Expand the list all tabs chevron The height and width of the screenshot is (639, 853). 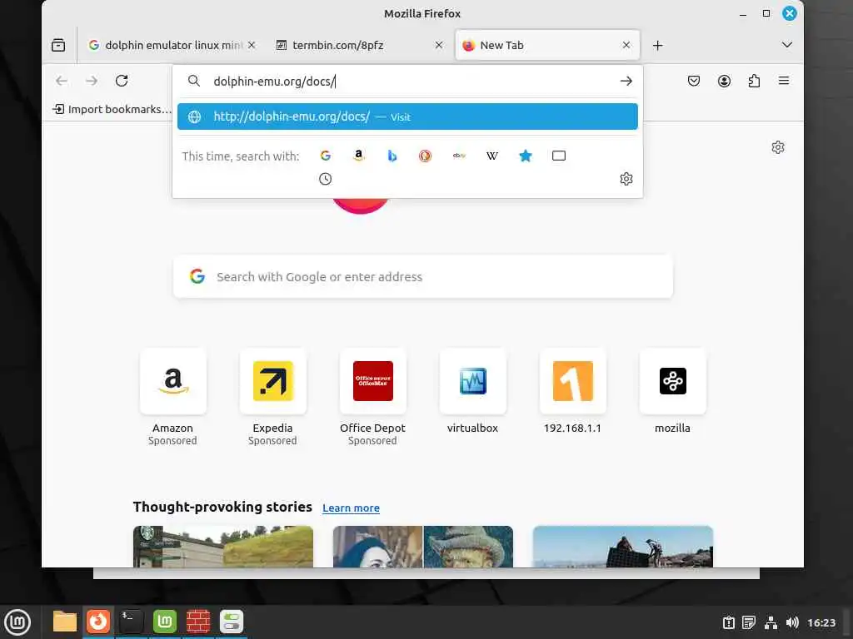point(786,45)
